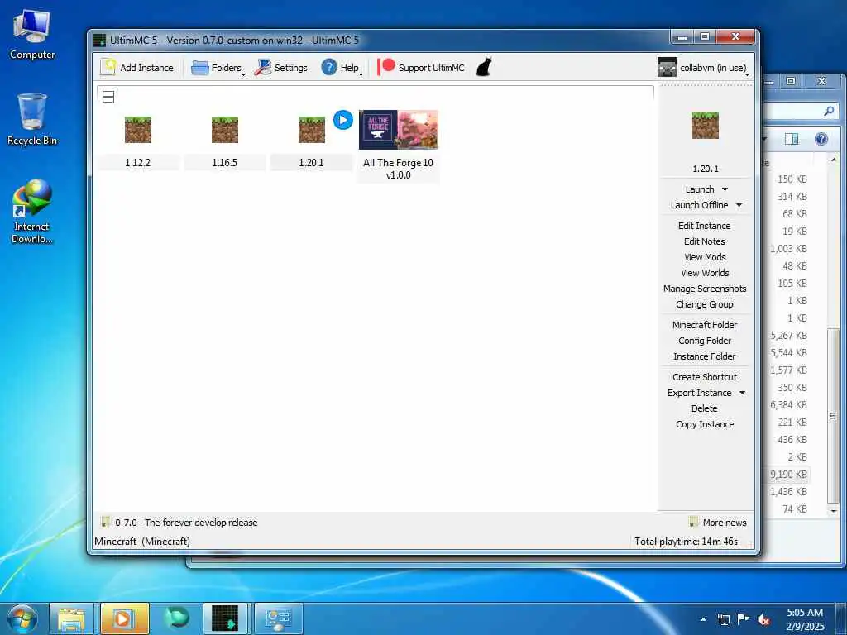This screenshot has height=635, width=847.
Task: Open Edit Instance
Action: (x=705, y=226)
